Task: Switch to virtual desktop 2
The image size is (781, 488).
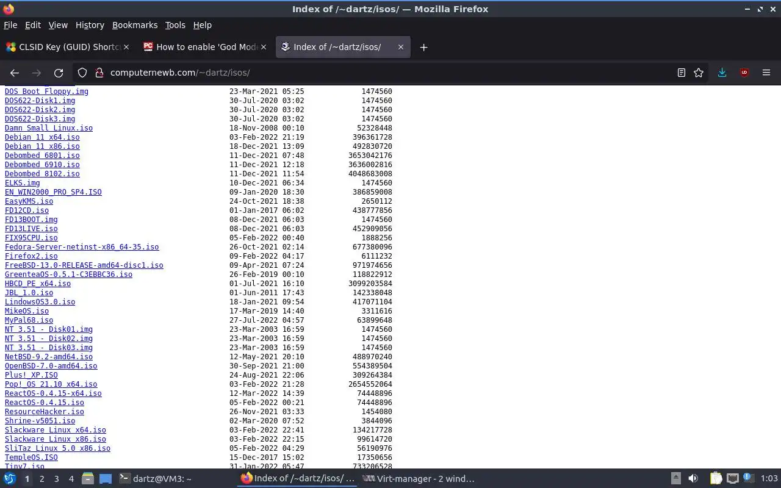Action: coord(41,479)
